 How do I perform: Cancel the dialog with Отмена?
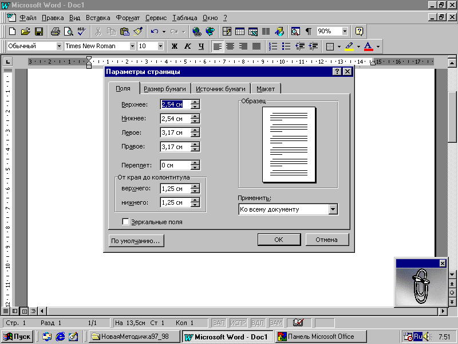click(327, 240)
